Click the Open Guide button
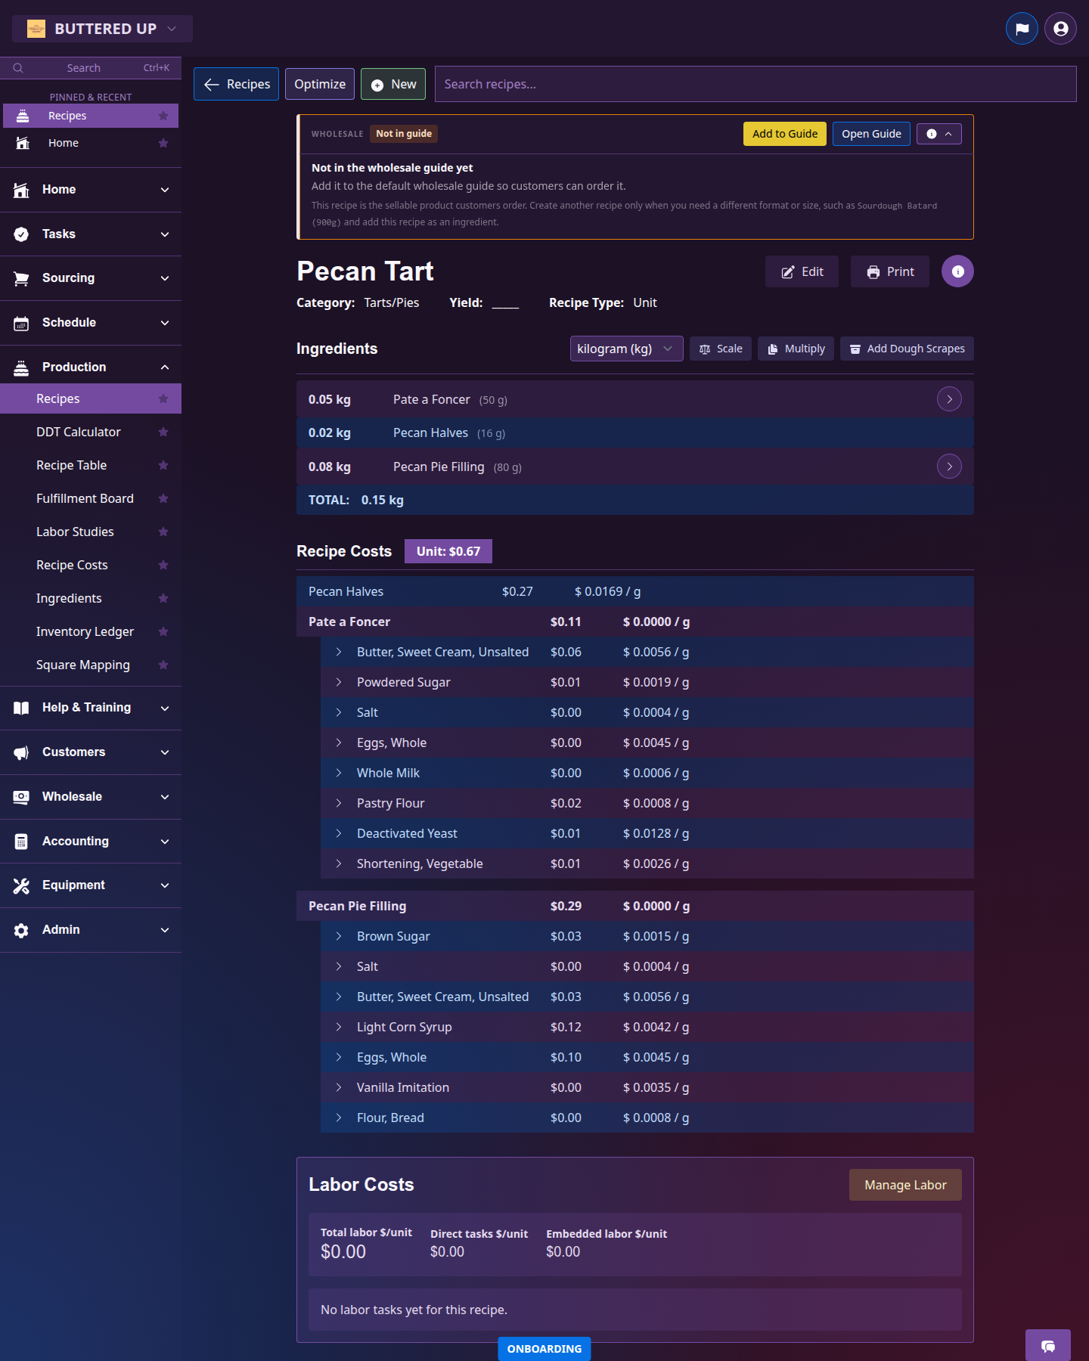This screenshot has height=1361, width=1089. click(x=871, y=134)
